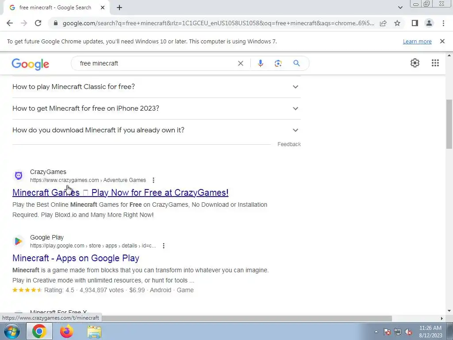
Task: Click the Google Play favicon
Action: 19,241
